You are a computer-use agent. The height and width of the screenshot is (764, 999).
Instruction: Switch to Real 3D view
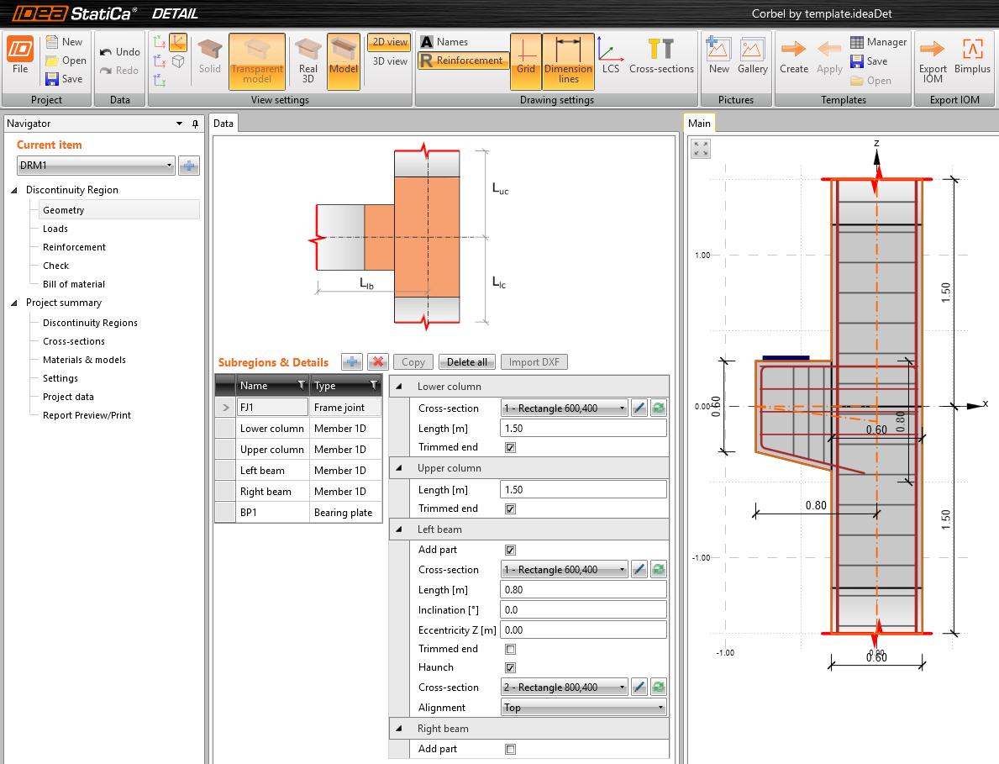pyautogui.click(x=308, y=60)
